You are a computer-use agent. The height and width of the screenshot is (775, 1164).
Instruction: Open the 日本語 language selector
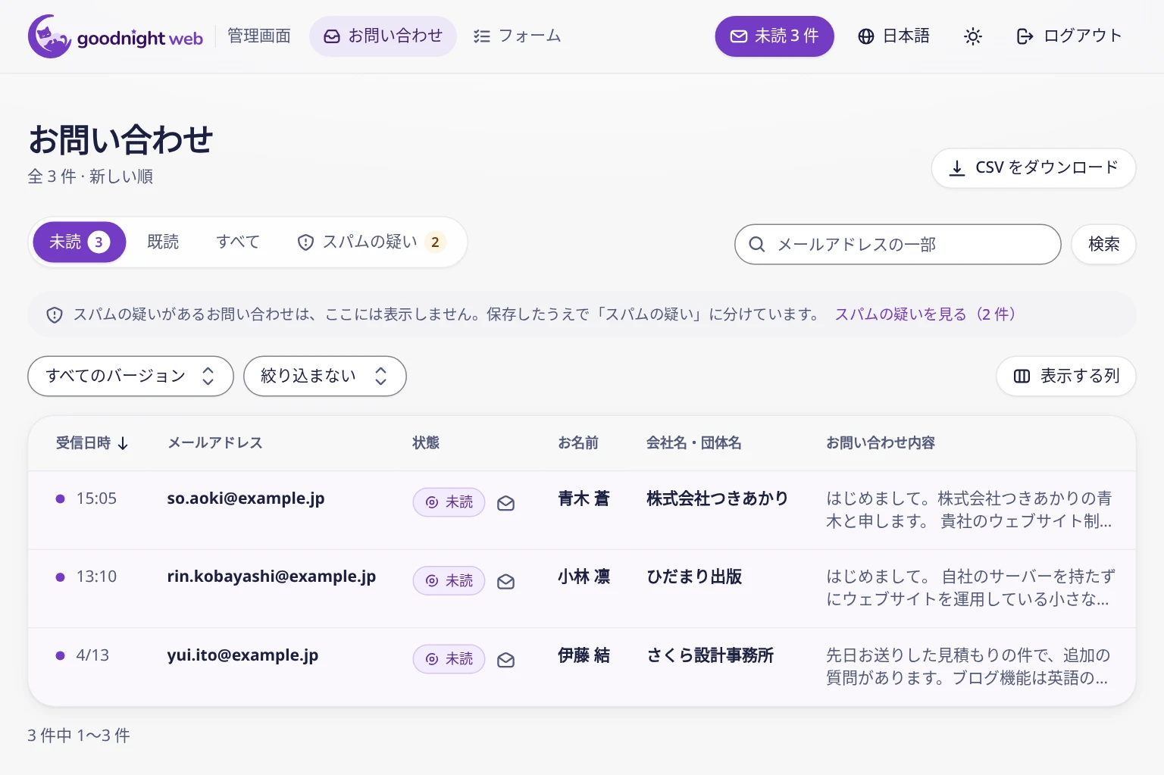pos(893,36)
